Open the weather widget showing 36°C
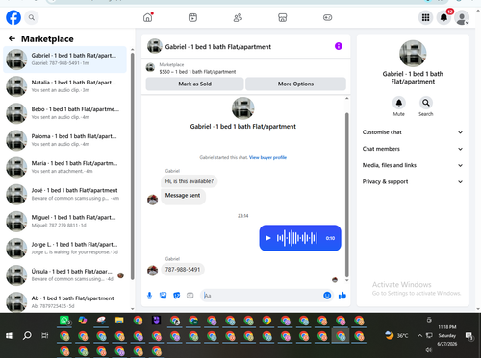 (397, 335)
